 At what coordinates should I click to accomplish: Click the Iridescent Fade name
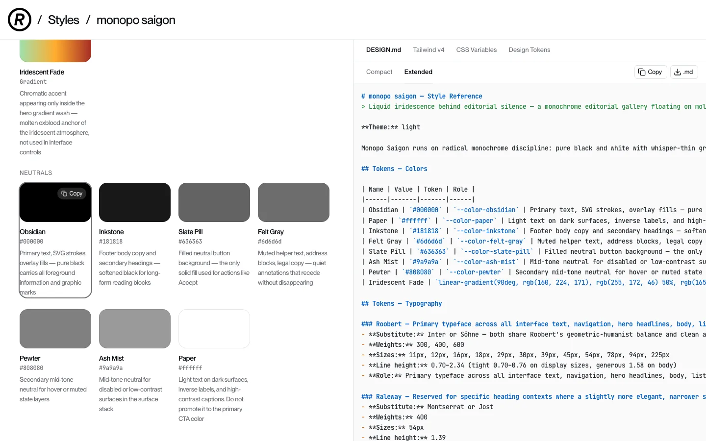point(42,72)
